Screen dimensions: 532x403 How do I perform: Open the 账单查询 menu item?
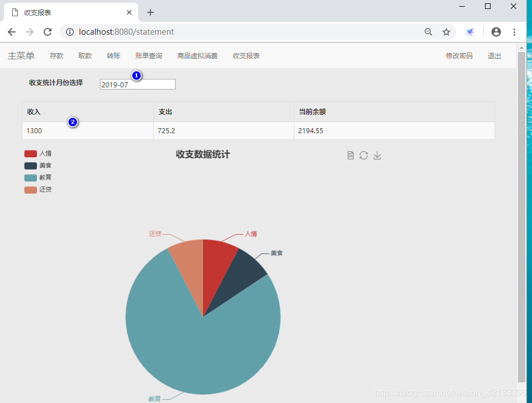[149, 55]
